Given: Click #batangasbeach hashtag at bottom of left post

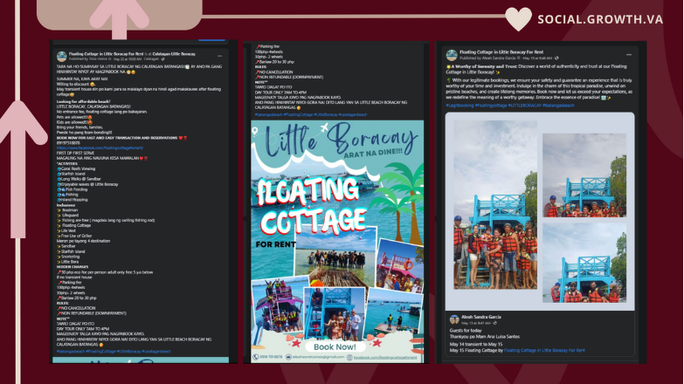Looking at the screenshot, I should click(70, 352).
